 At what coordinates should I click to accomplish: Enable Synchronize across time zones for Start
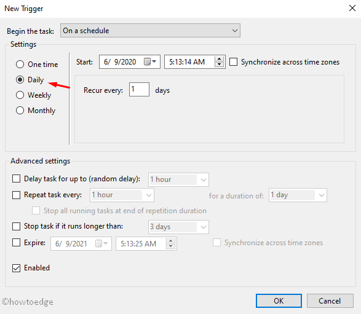click(234, 62)
